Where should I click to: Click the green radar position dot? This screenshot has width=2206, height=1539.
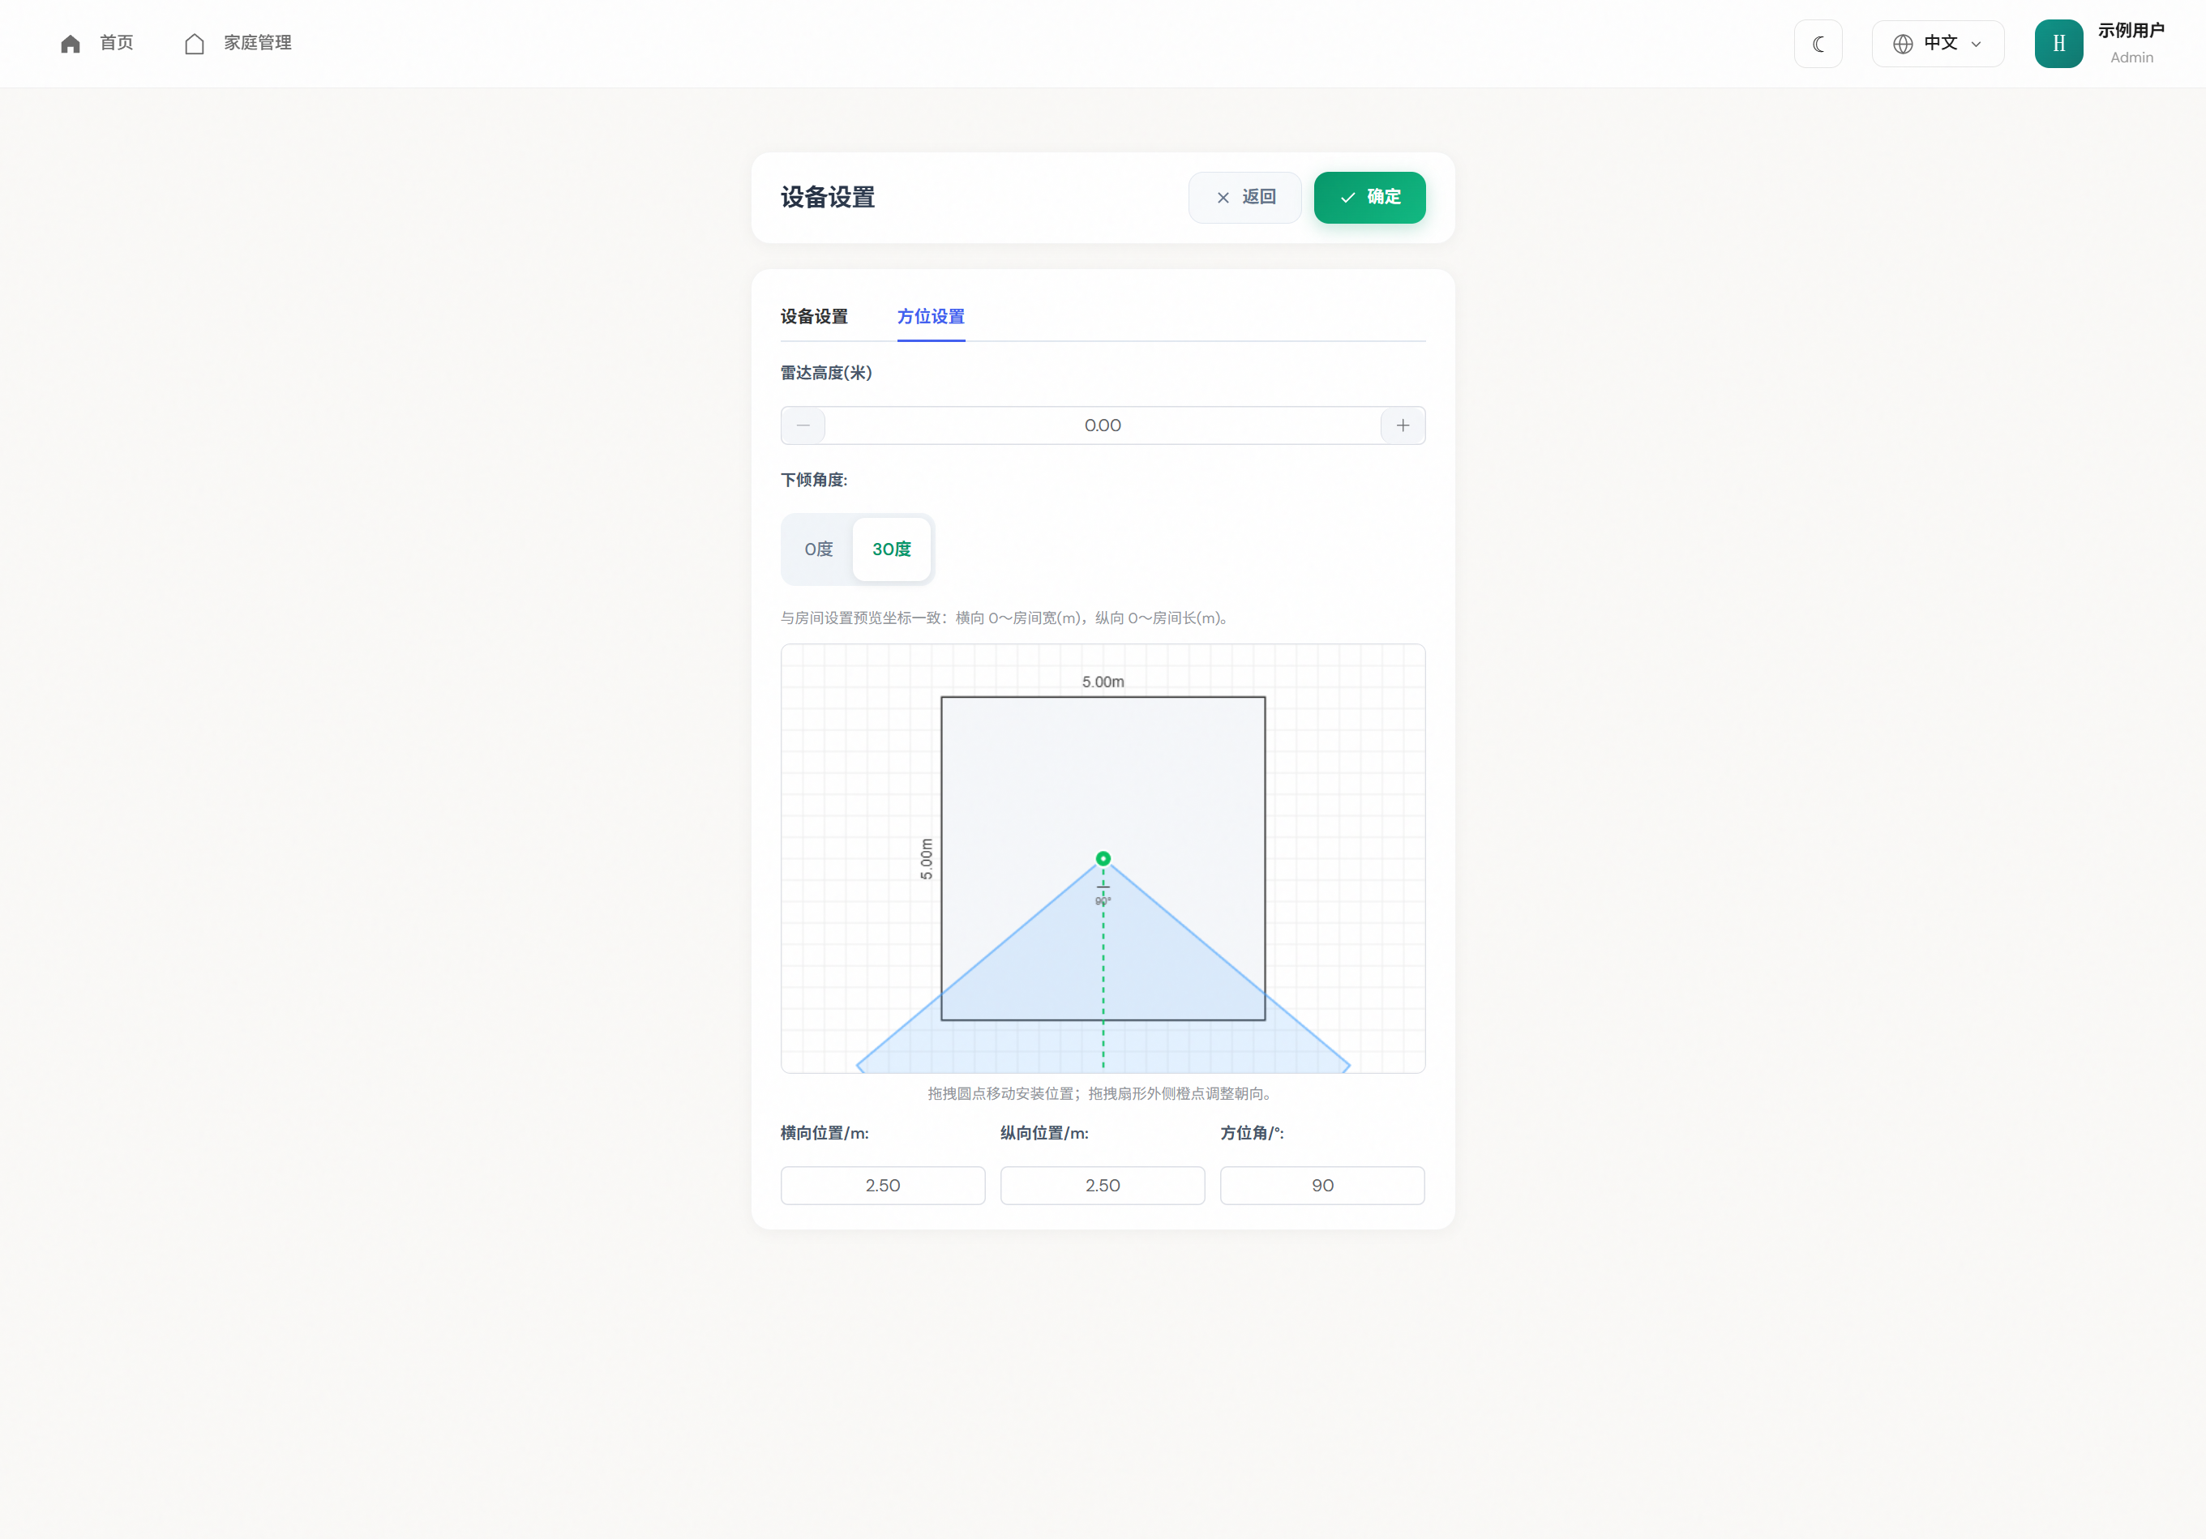1103,859
